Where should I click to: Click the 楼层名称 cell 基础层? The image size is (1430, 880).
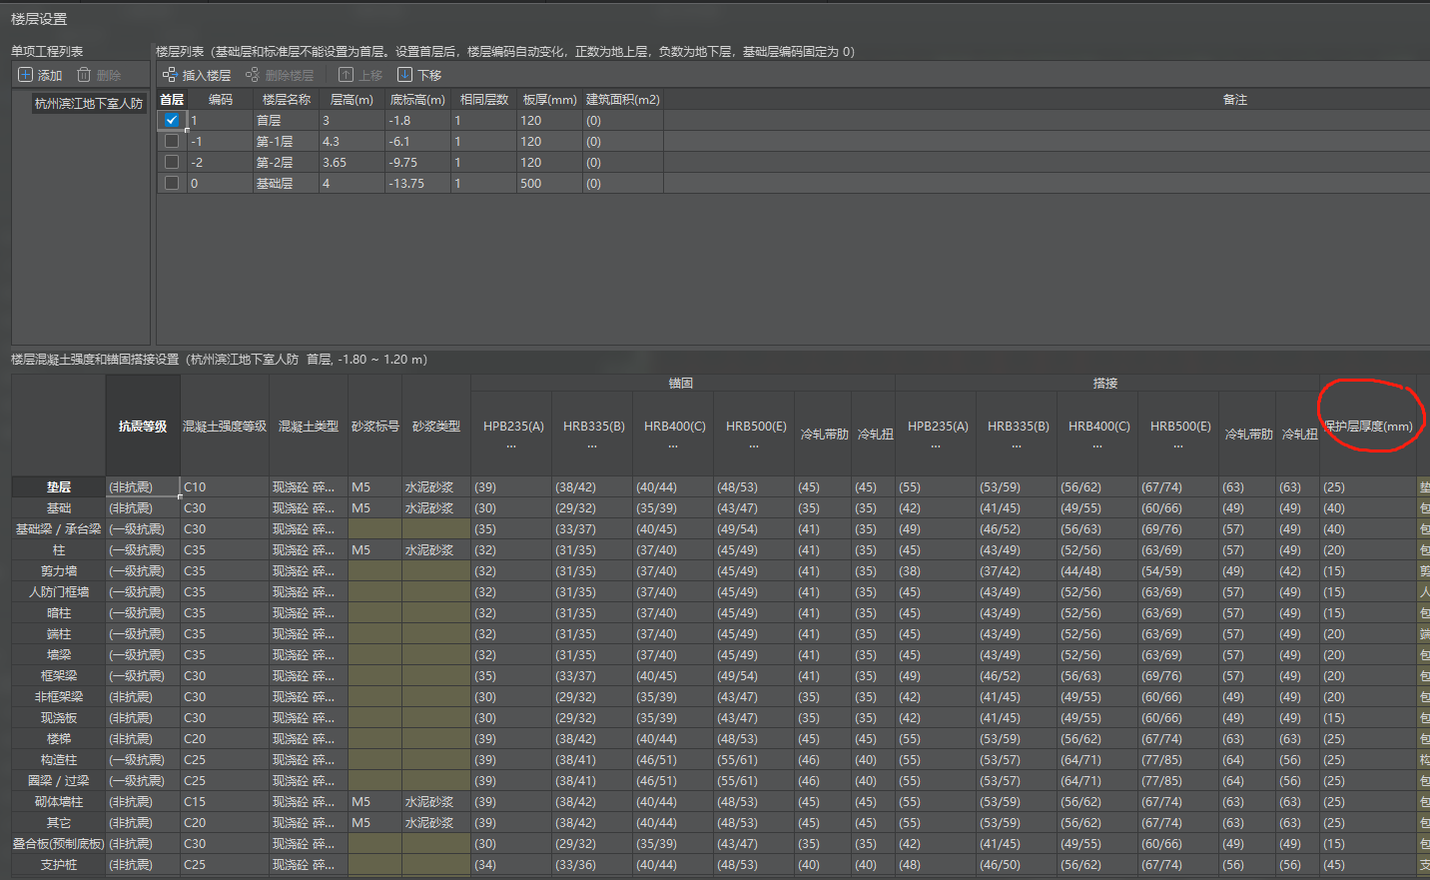pyautogui.click(x=285, y=183)
